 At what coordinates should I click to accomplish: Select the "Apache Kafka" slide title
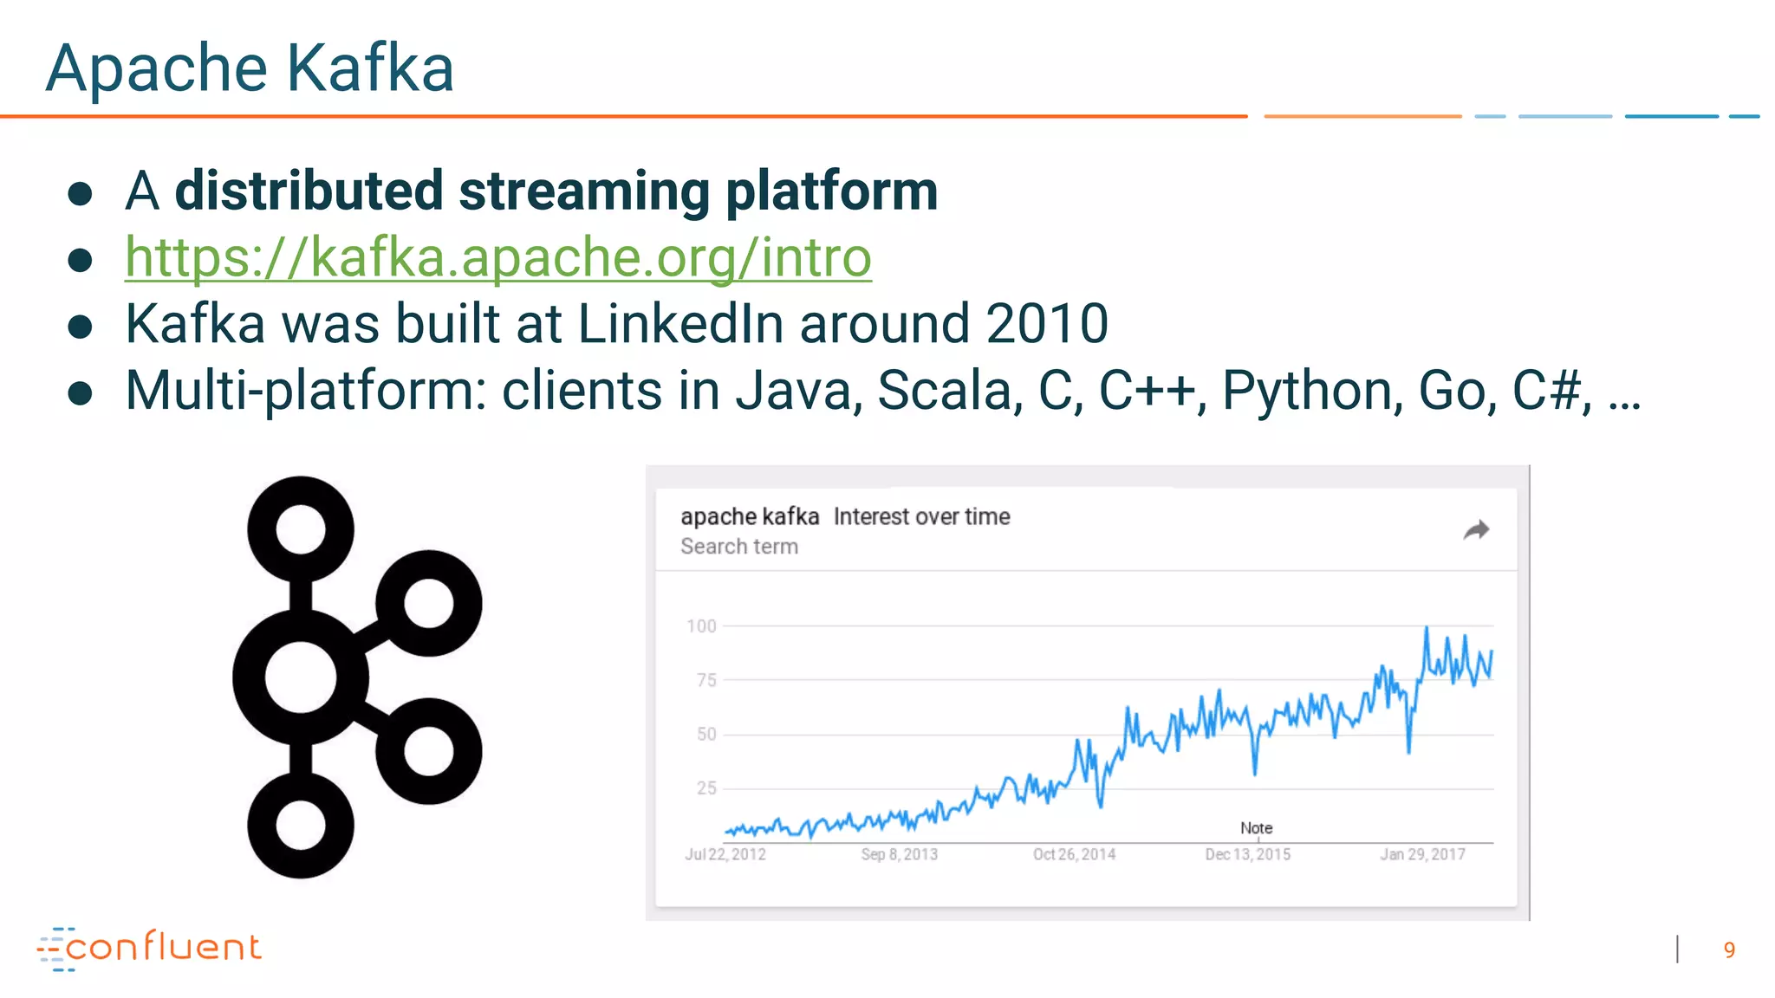click(x=250, y=68)
